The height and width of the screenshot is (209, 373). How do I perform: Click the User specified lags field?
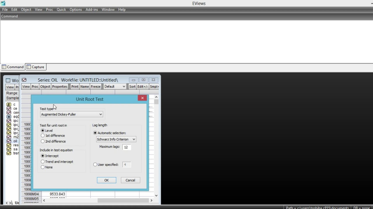pyautogui.click(x=126, y=165)
